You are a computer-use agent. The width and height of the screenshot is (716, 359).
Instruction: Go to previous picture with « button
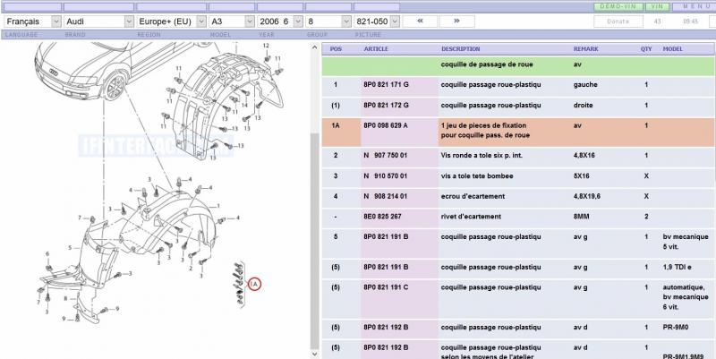pos(420,21)
